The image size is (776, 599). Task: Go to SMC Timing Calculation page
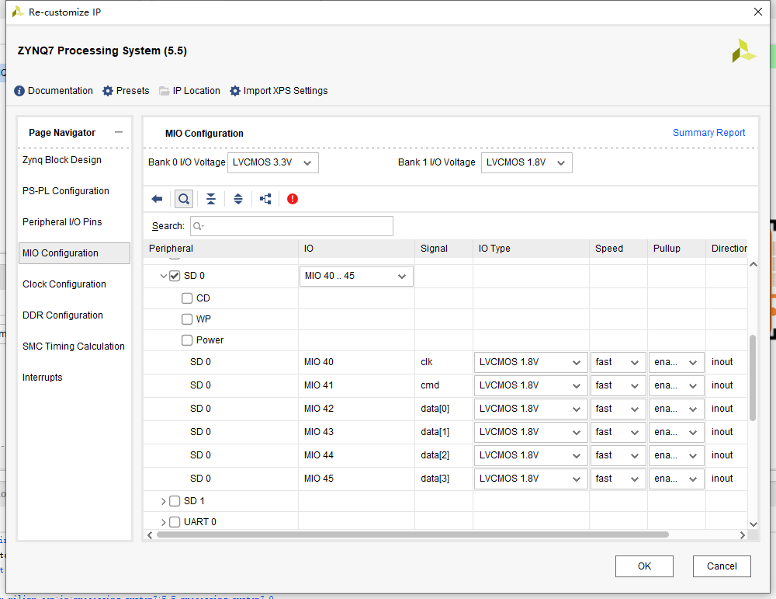tap(74, 347)
